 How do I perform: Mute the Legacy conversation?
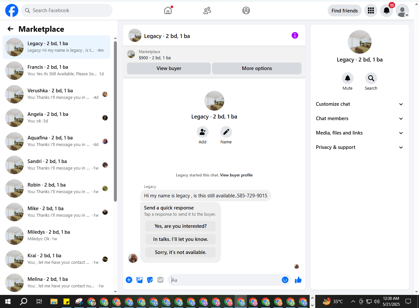tap(348, 78)
